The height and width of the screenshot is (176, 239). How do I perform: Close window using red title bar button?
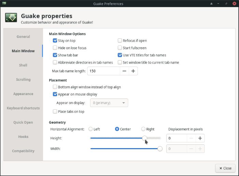pos(235,3)
